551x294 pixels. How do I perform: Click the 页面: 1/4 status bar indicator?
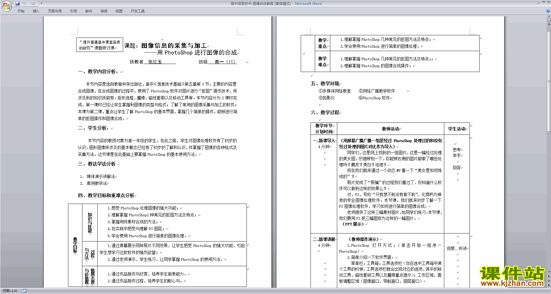coord(10,291)
